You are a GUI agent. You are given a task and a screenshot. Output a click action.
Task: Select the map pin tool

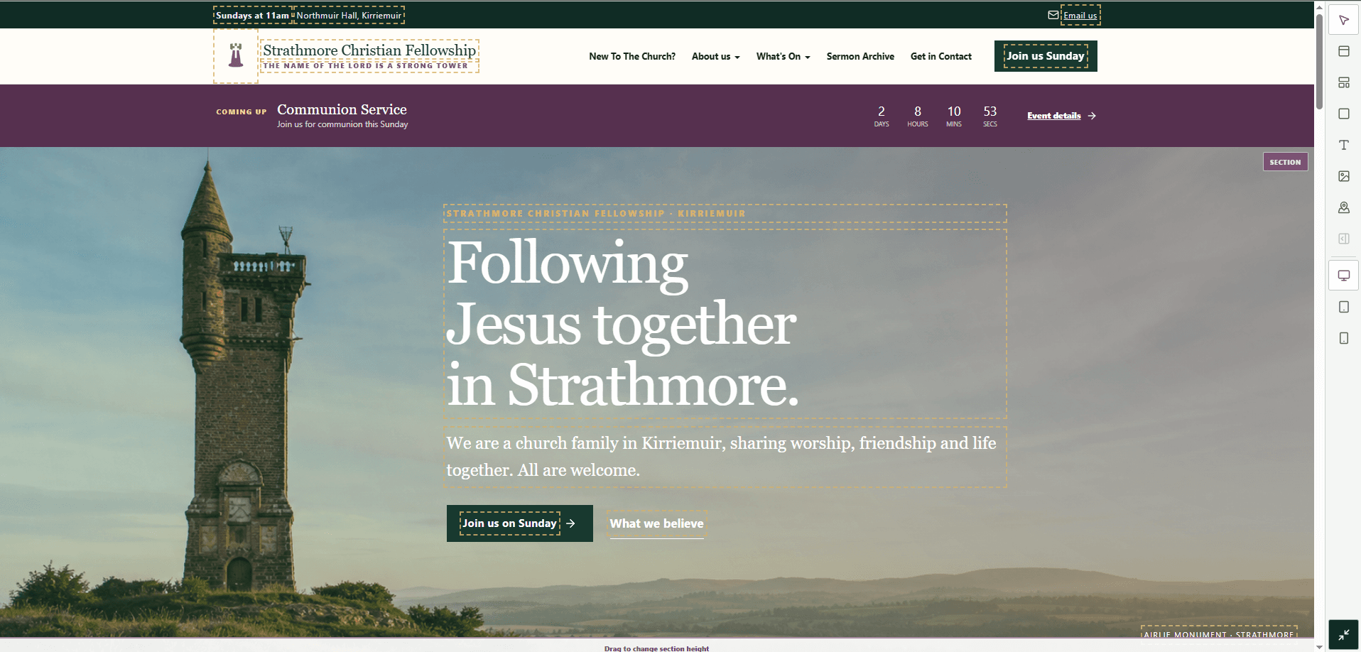(x=1343, y=207)
